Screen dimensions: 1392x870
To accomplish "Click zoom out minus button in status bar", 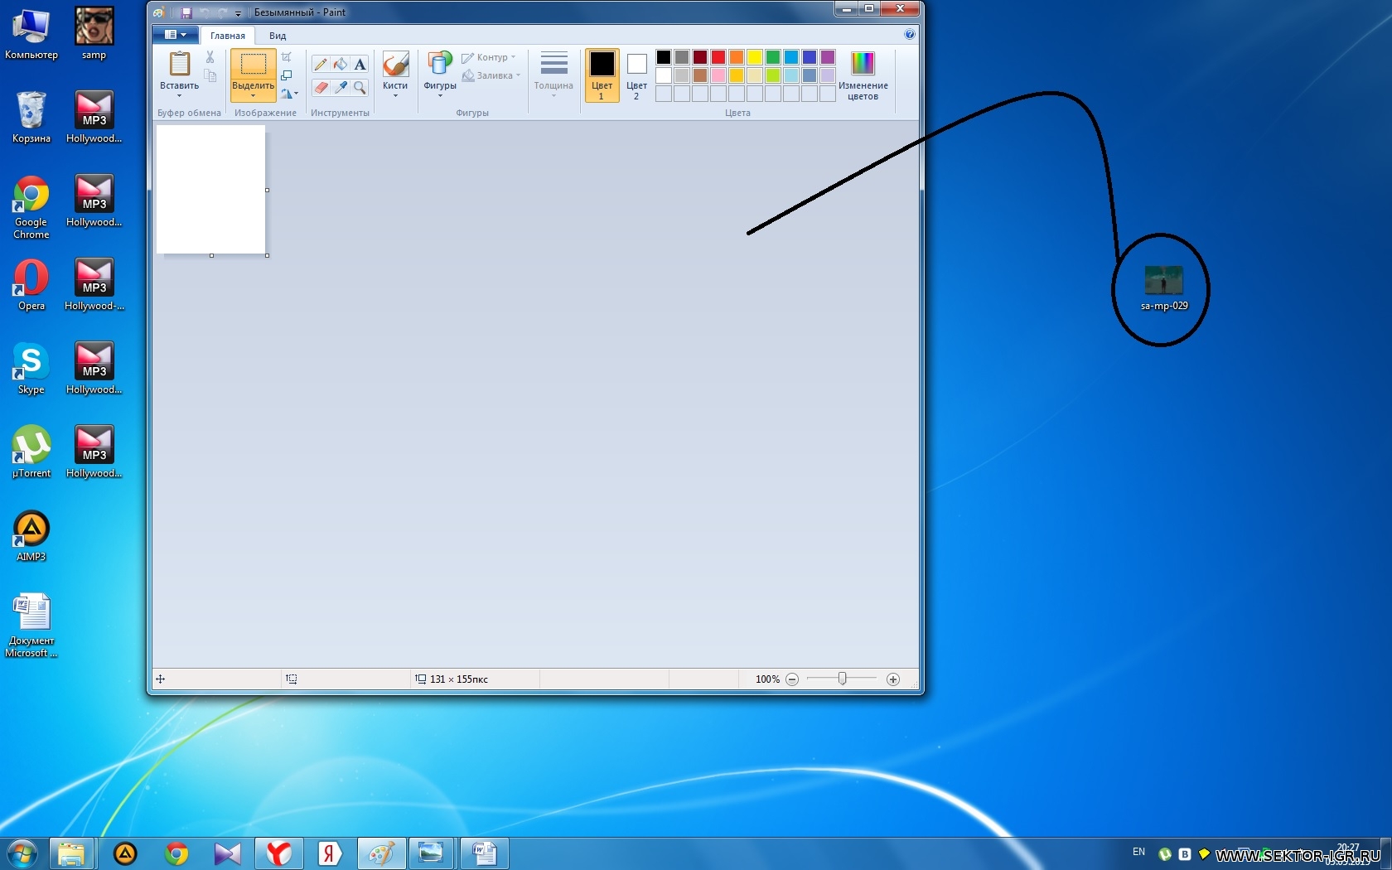I will coord(792,679).
